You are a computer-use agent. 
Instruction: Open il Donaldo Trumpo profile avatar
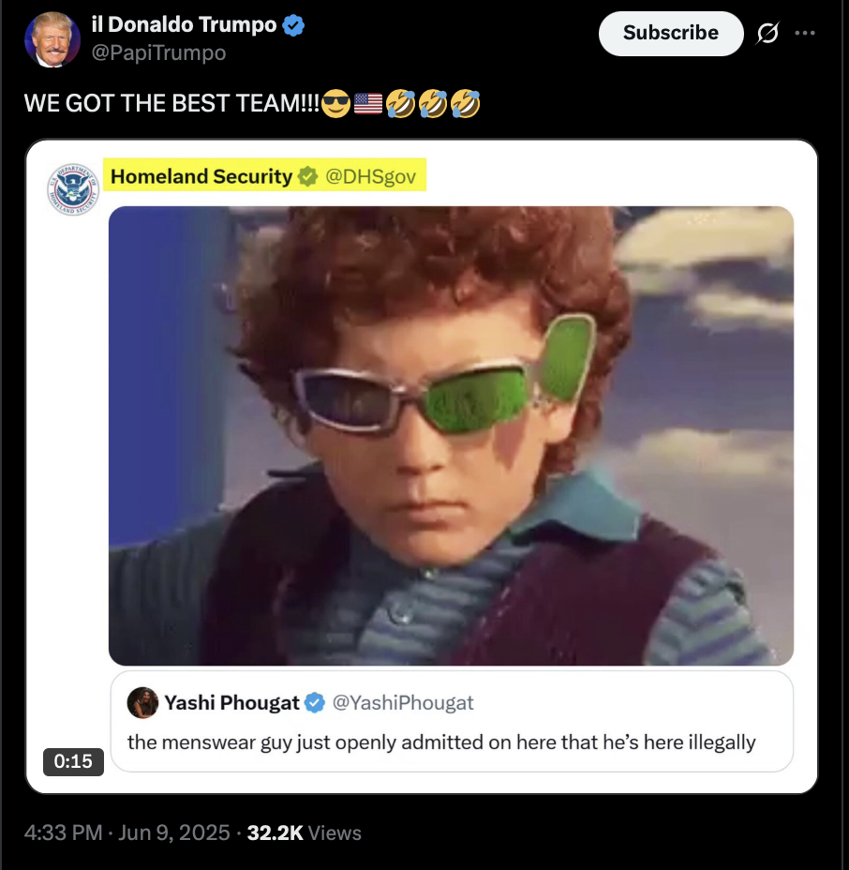(52, 39)
